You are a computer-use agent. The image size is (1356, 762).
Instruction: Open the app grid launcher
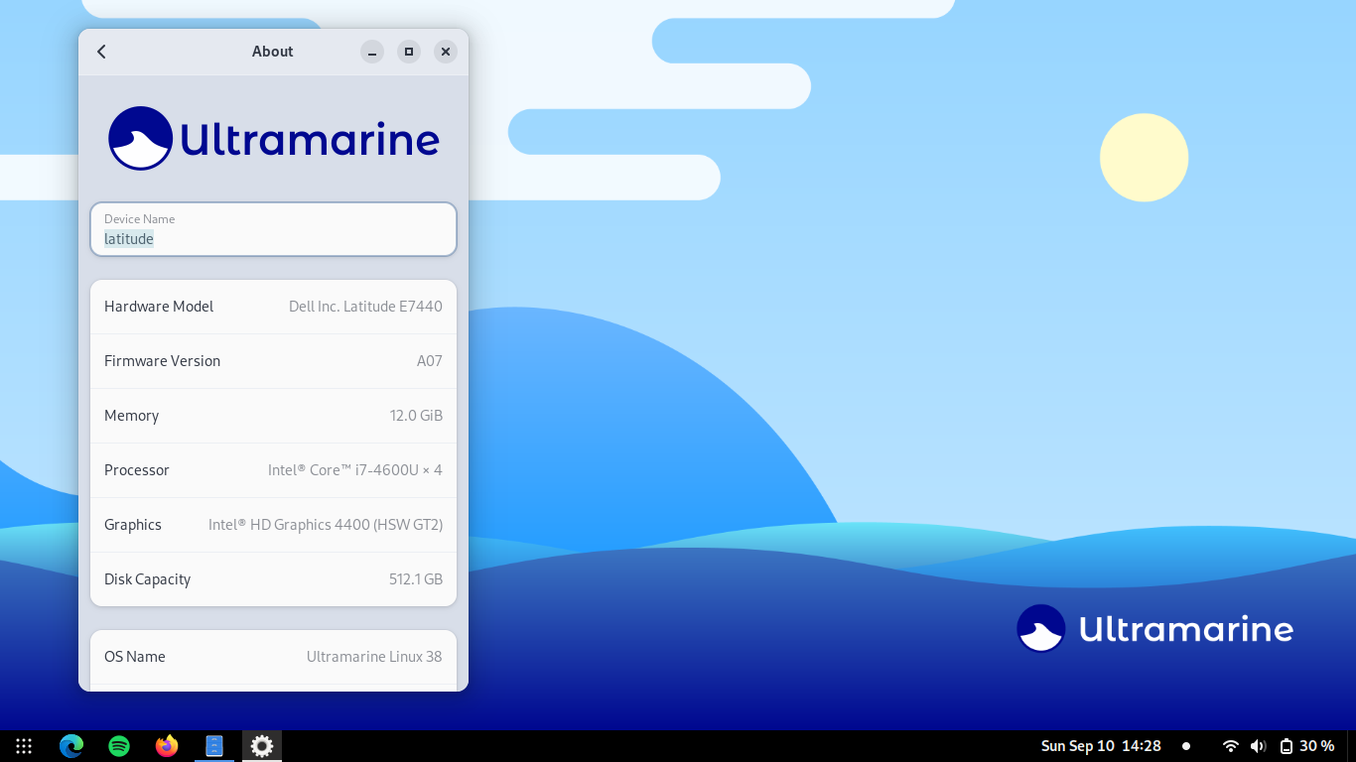coord(24,746)
